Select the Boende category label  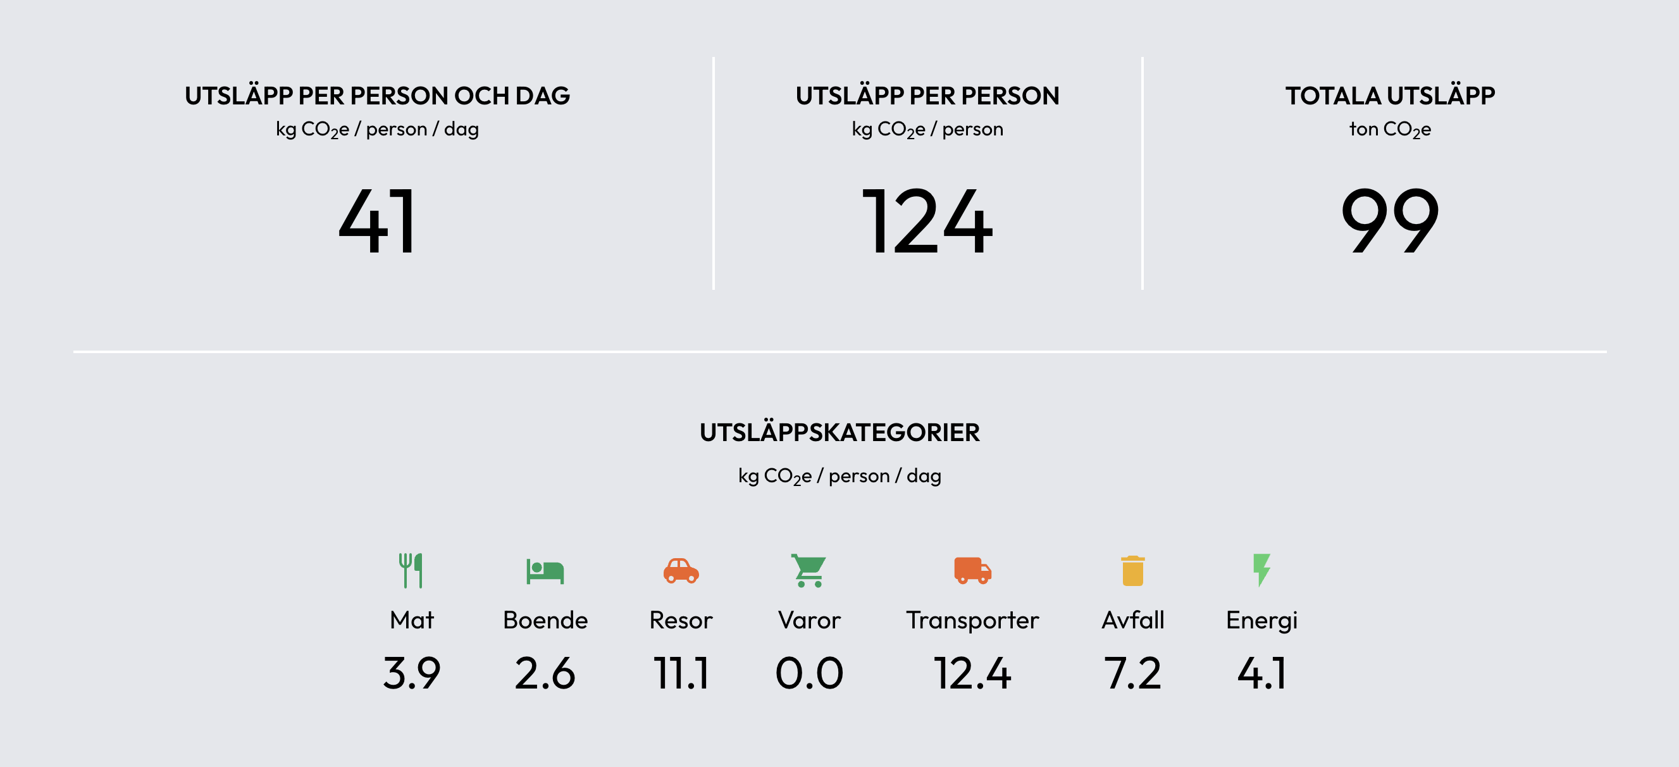545,620
